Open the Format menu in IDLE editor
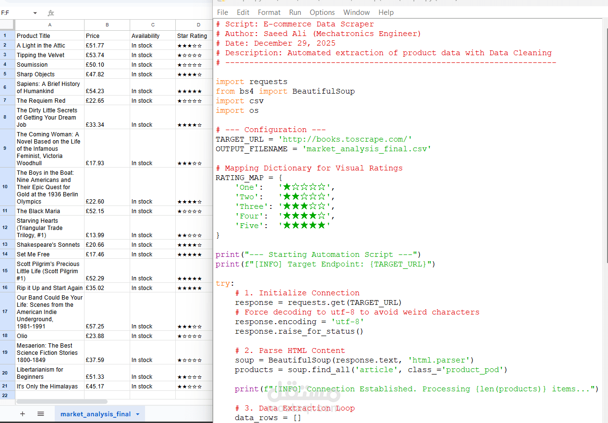This screenshot has height=423, width=608. pyautogui.click(x=269, y=12)
